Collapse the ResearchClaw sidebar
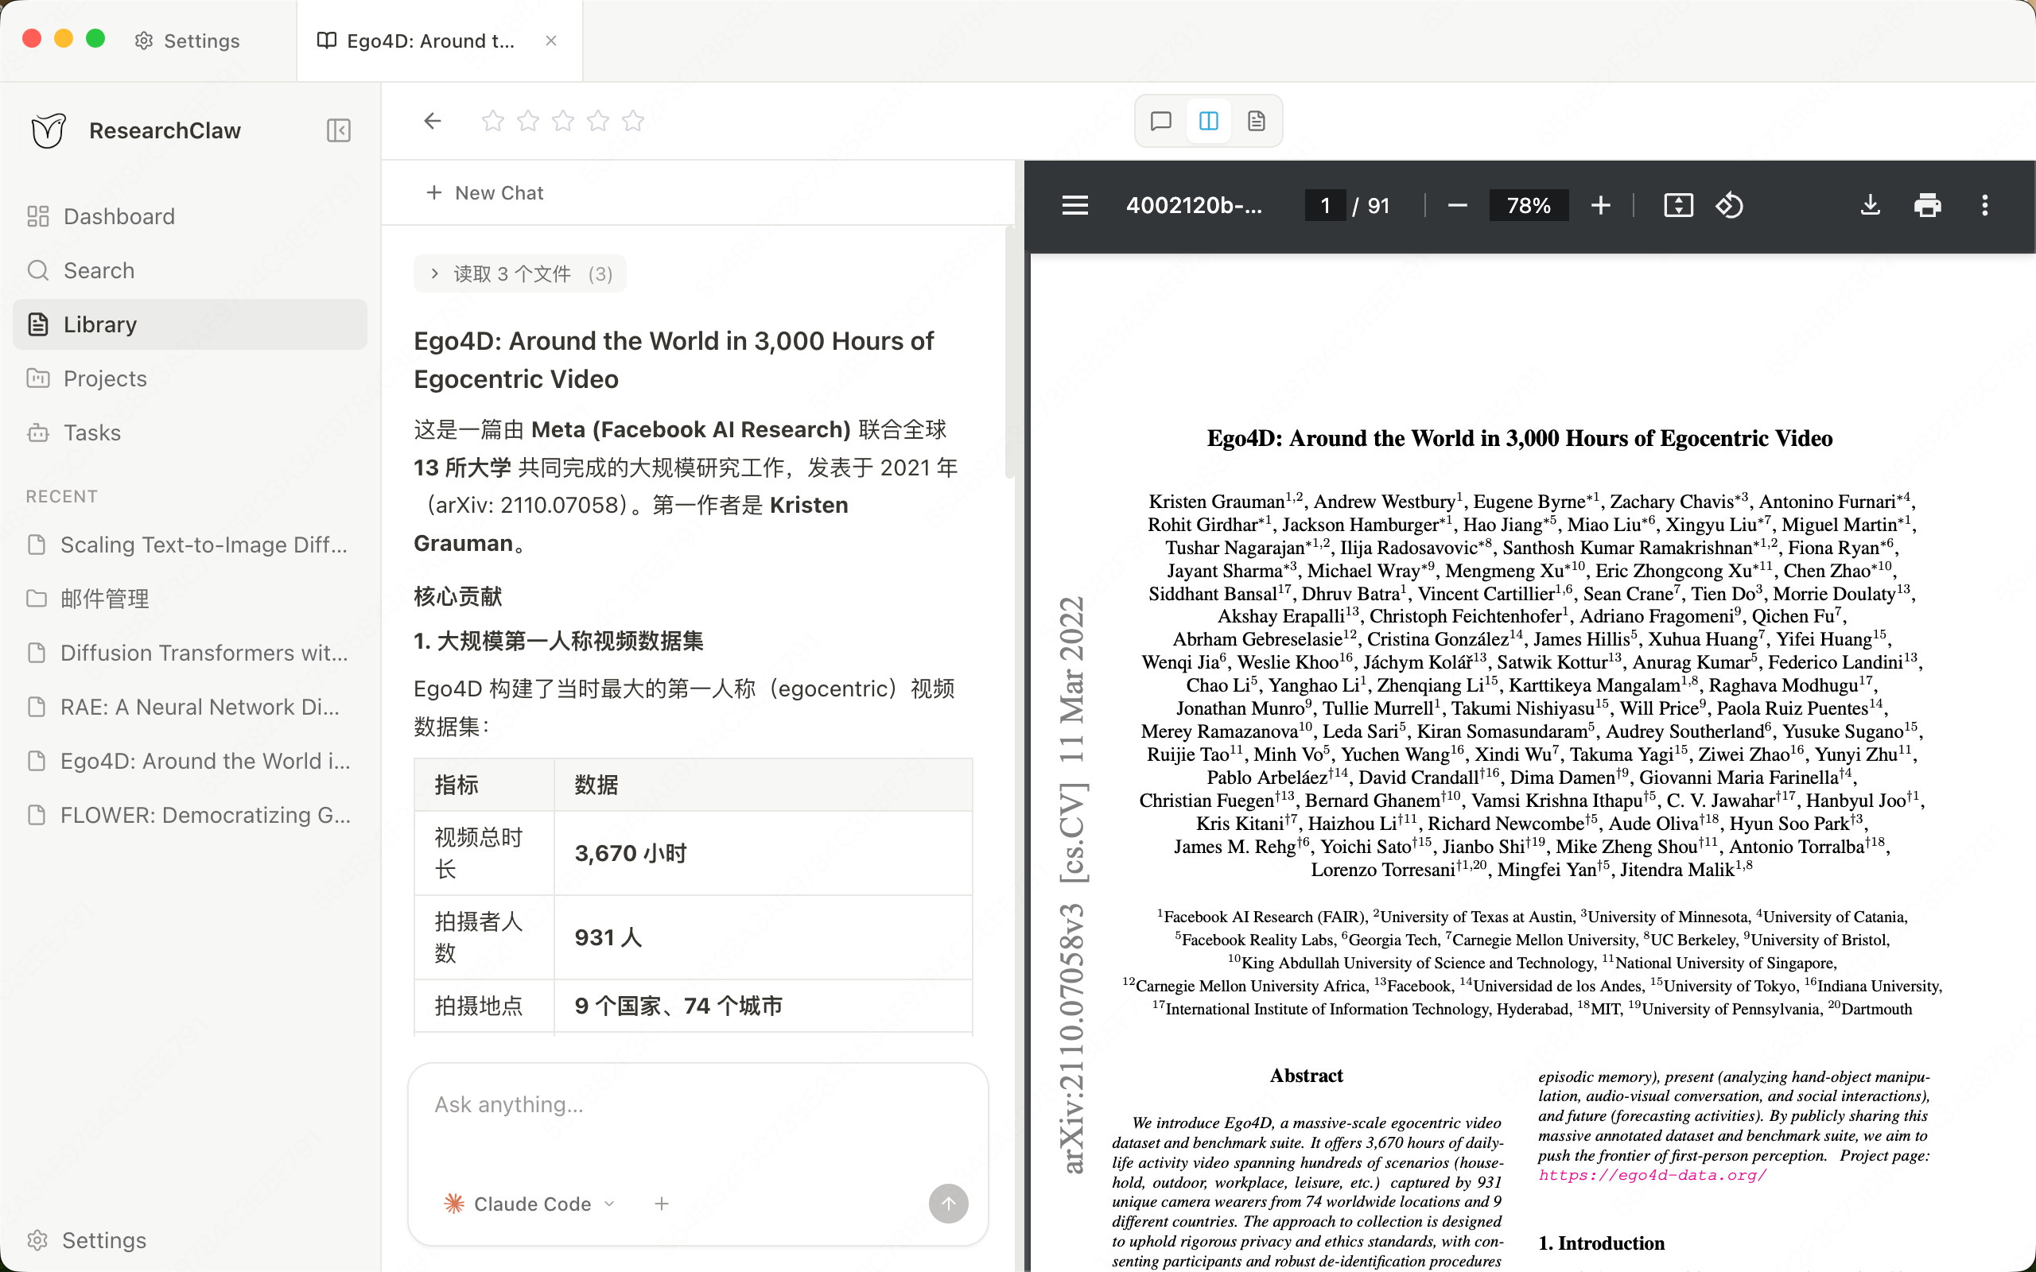The image size is (2036, 1272). point(338,130)
